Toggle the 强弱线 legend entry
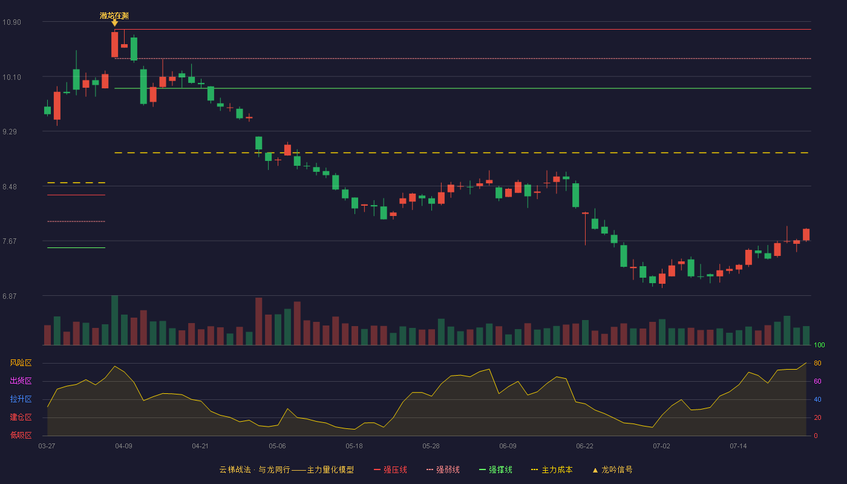Viewport: 847px width, 484px height. coord(443,469)
